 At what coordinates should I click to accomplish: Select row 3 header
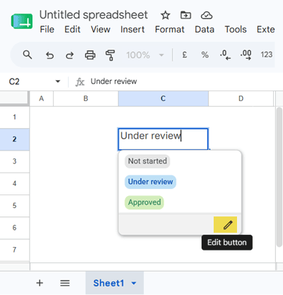pos(15,161)
